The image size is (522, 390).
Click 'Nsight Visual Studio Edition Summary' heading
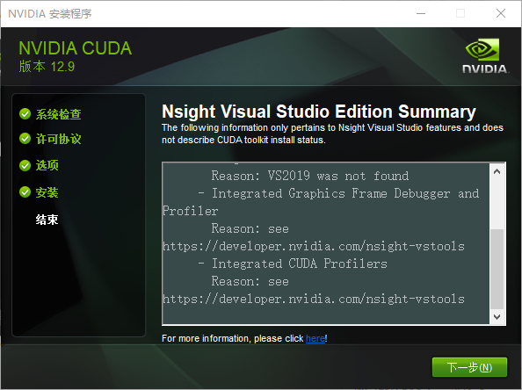coord(319,112)
